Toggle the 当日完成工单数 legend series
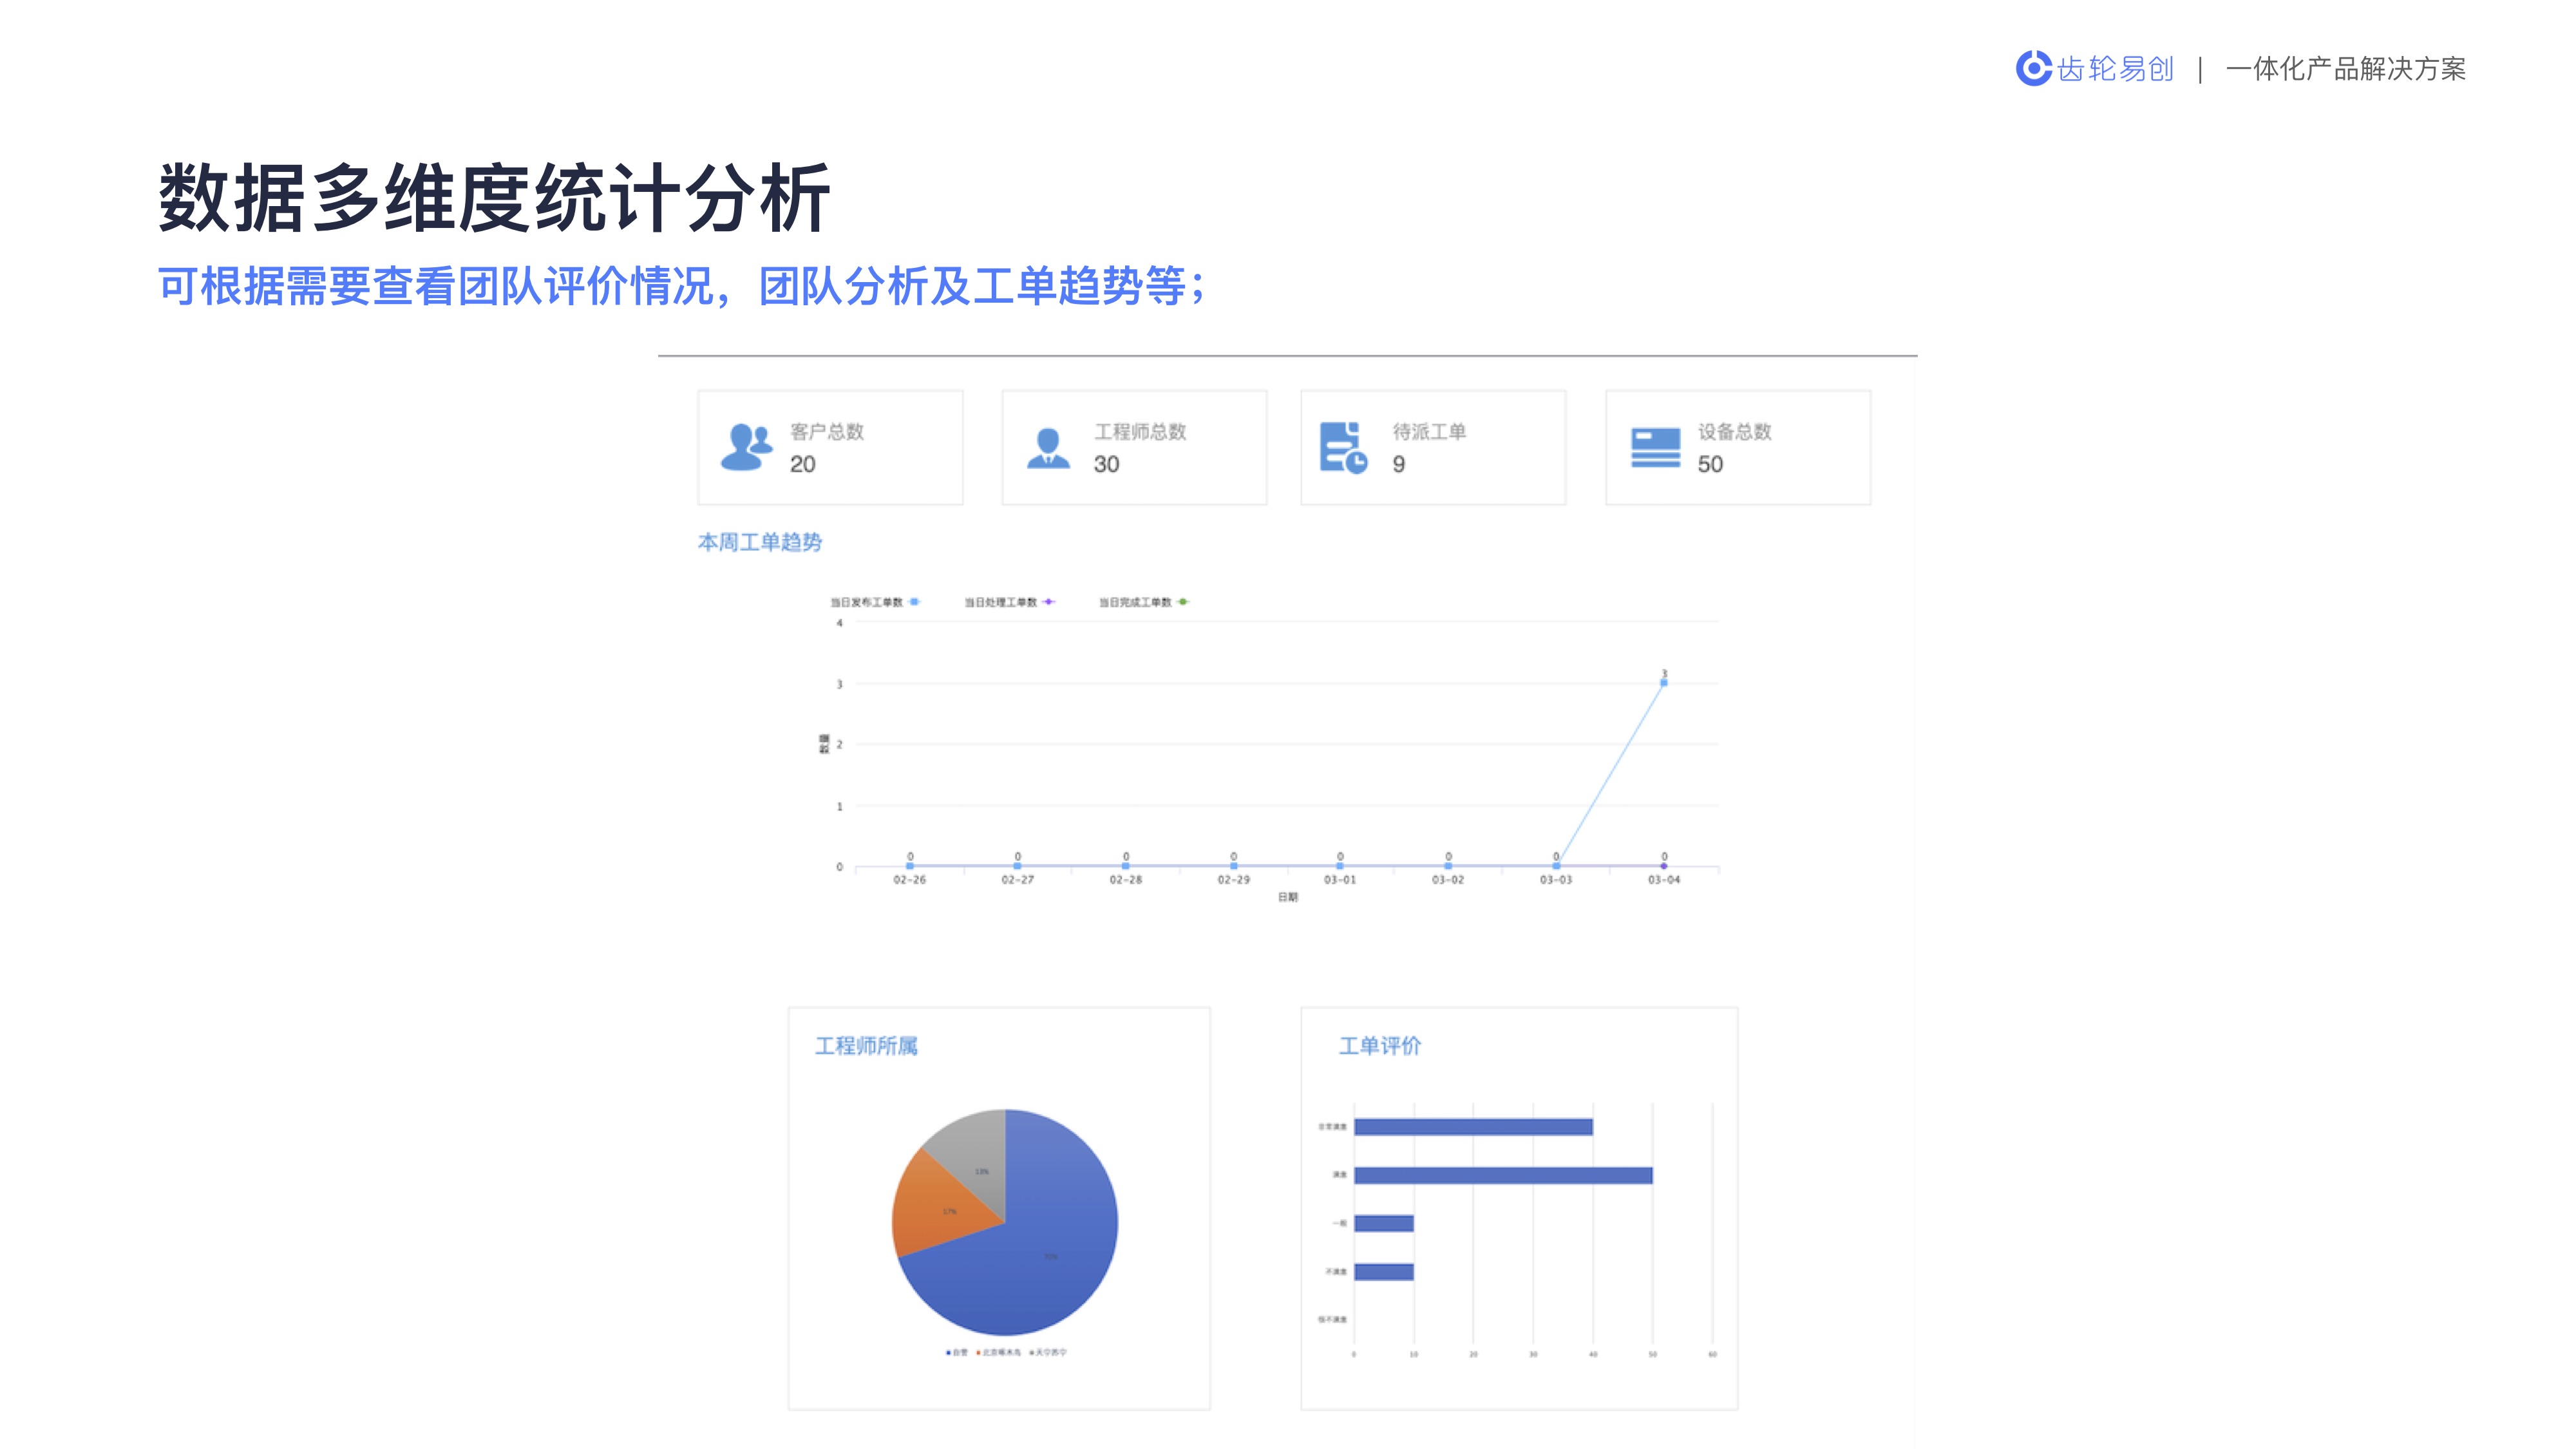 1144,602
